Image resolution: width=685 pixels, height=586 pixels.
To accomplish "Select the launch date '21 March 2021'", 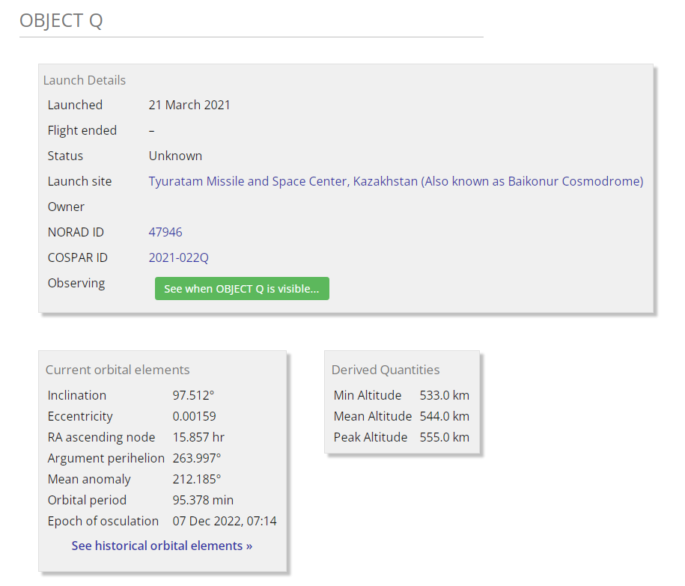I will (189, 105).
